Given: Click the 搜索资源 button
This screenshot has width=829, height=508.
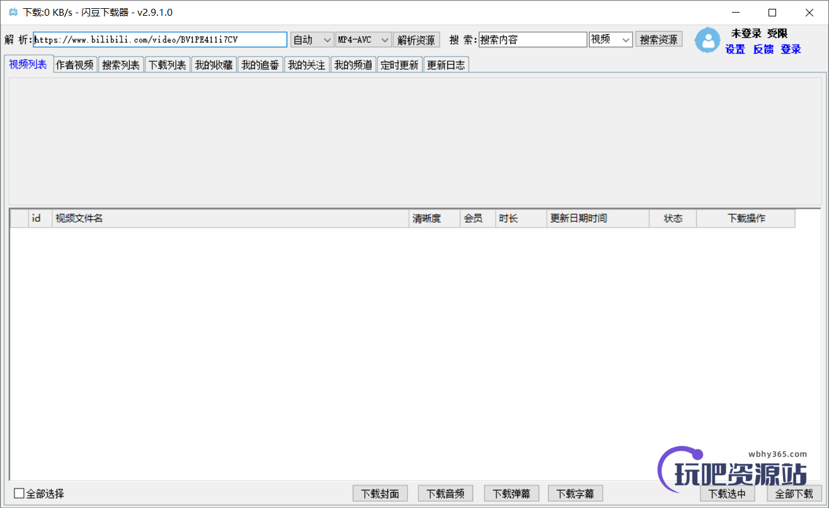Looking at the screenshot, I should tap(658, 39).
